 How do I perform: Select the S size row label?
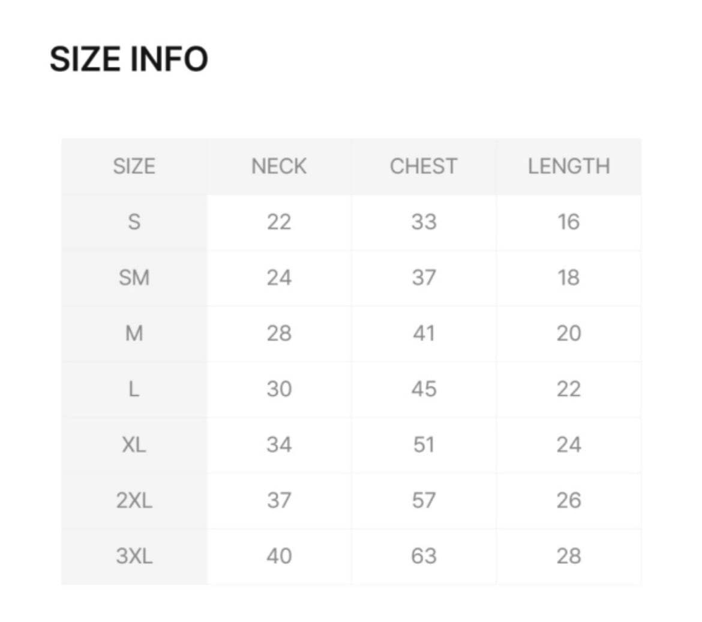tap(134, 222)
